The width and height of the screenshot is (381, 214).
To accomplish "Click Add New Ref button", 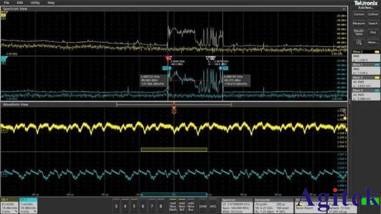I will click(x=183, y=204).
